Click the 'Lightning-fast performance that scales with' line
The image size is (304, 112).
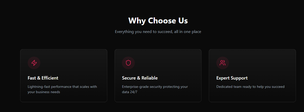click(62, 87)
